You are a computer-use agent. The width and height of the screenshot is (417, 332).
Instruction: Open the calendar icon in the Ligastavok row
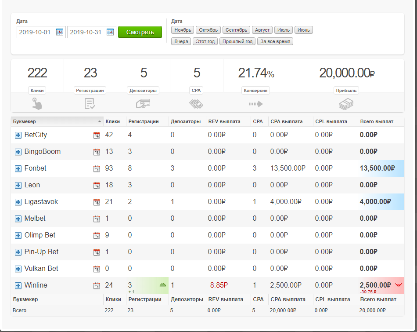pyautogui.click(x=97, y=202)
